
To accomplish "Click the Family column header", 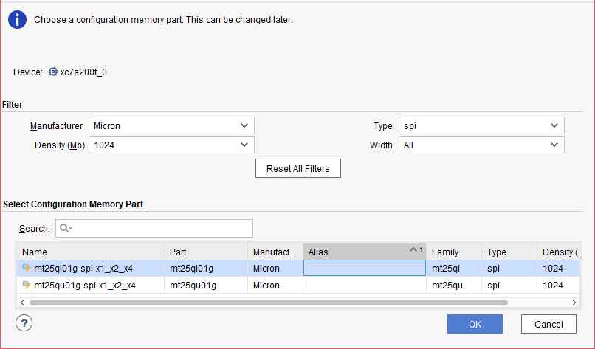I will [453, 252].
